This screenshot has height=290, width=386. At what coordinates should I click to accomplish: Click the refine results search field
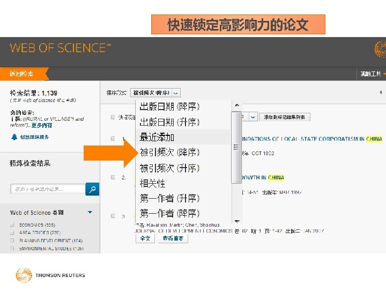coord(48,189)
